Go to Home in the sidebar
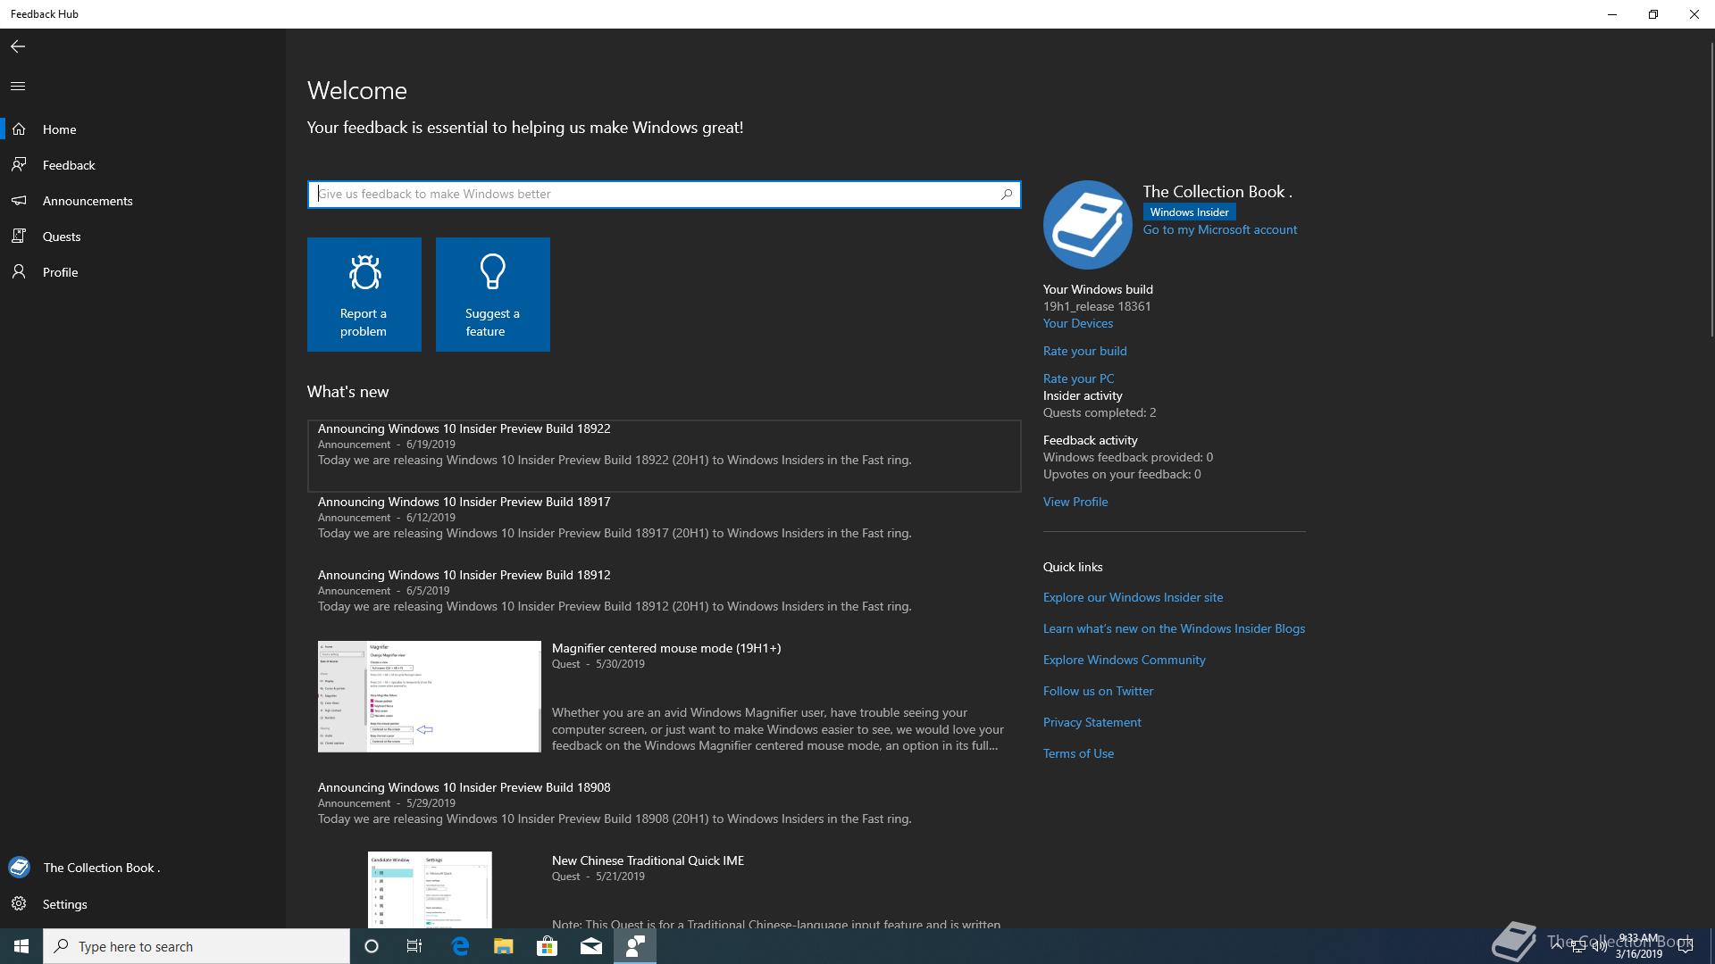 coord(143,129)
